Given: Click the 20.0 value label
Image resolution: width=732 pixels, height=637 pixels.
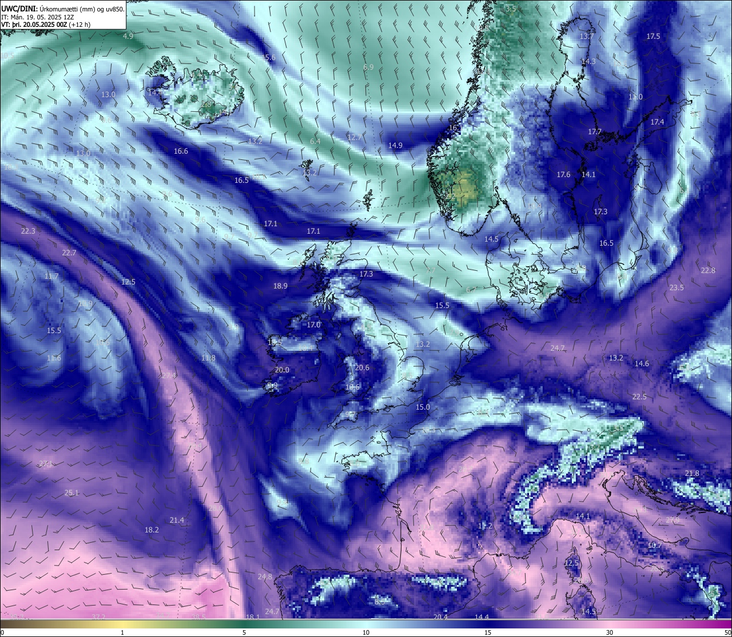Looking at the screenshot, I should (282, 370).
